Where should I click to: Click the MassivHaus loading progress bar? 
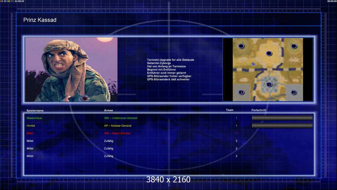click(282, 118)
